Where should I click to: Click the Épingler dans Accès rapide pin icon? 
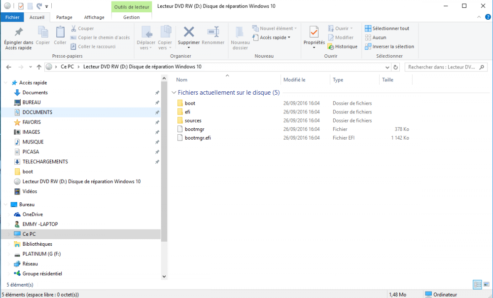click(18, 33)
